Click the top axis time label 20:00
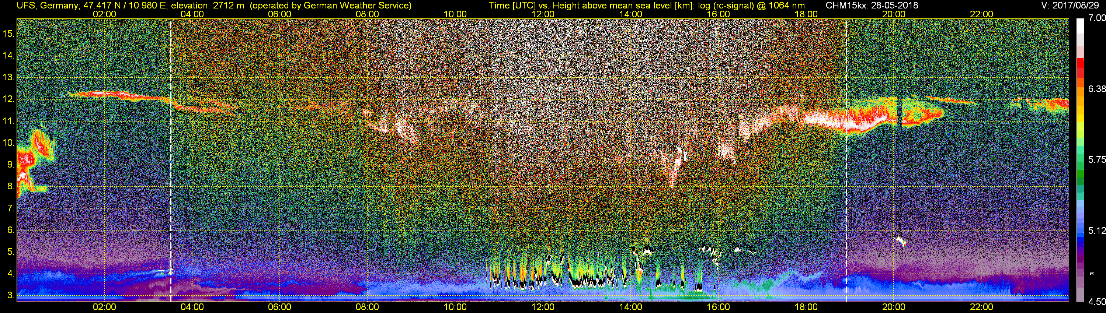 pos(894,14)
